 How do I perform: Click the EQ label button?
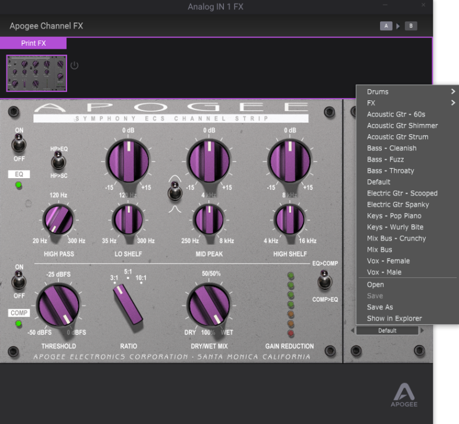[x=19, y=174]
